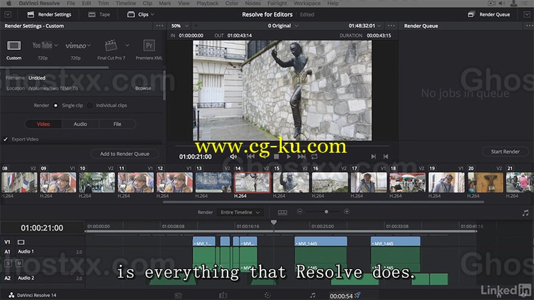
Task: Expand the Vimeo preset options arrow
Action: point(89,45)
